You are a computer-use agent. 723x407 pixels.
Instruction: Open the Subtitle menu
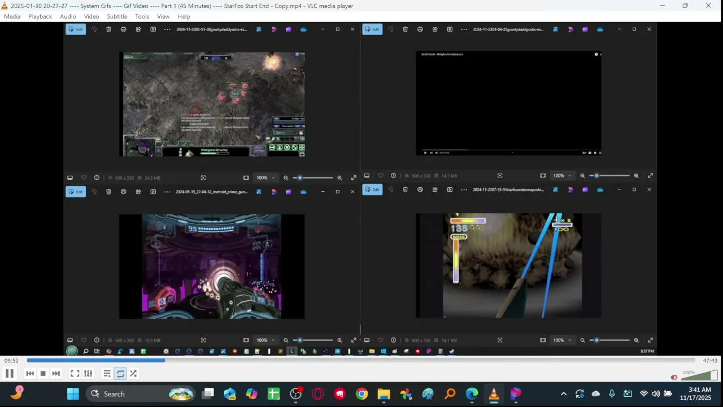tap(117, 16)
